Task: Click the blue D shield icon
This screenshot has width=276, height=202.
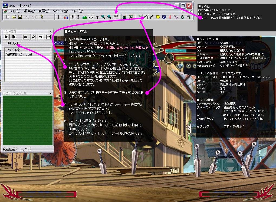Action: 164,17
